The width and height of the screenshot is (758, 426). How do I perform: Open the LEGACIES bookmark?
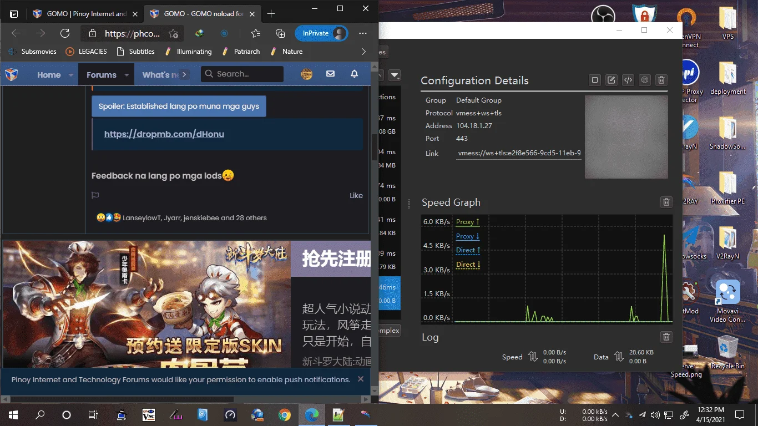[87, 52]
